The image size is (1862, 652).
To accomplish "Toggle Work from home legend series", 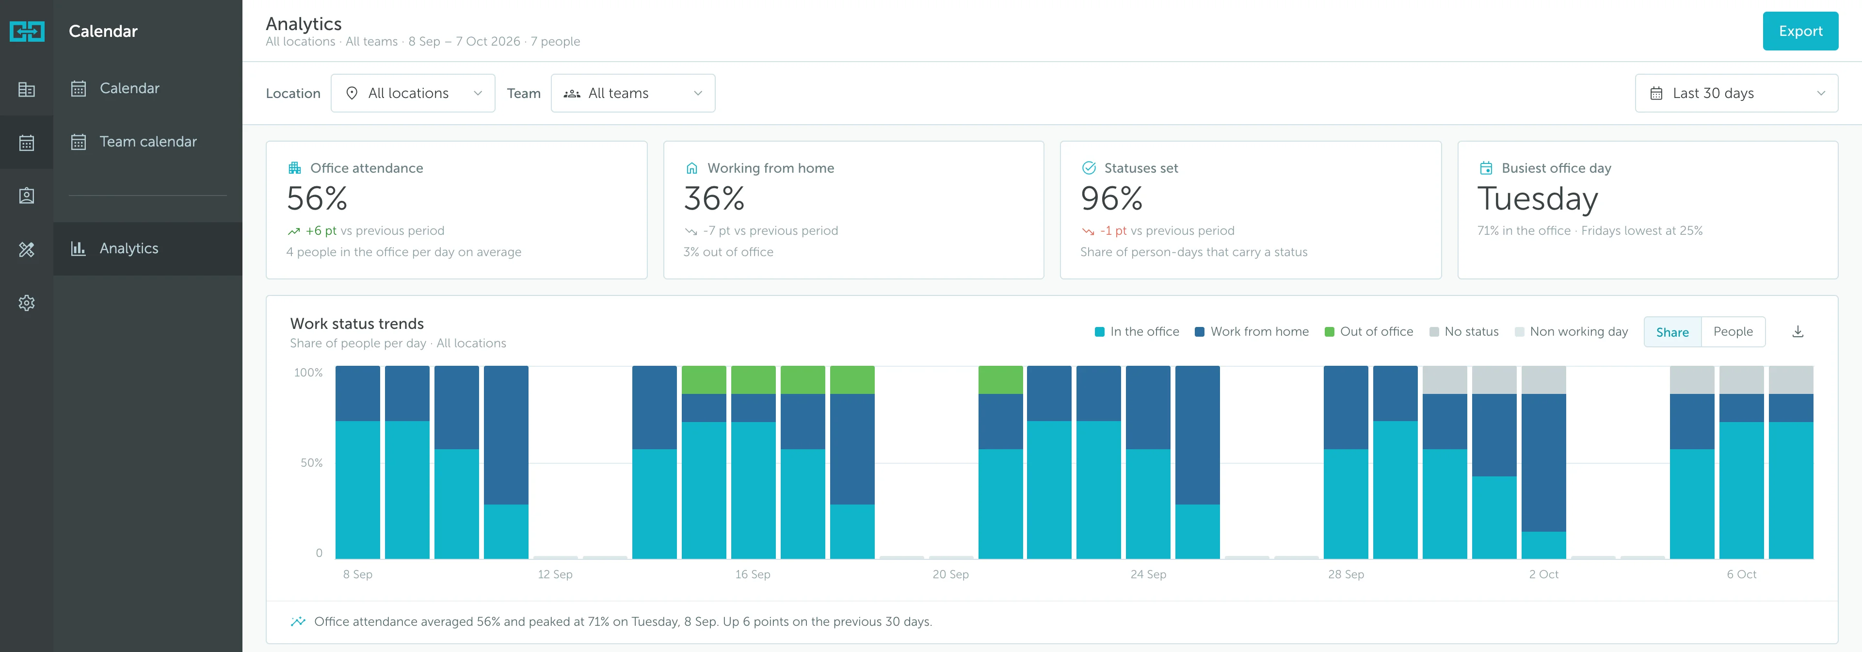I will coord(1251,332).
